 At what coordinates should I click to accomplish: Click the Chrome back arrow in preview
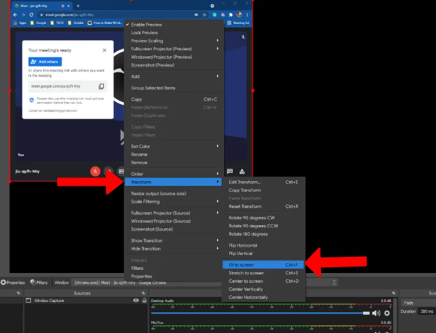click(15, 15)
